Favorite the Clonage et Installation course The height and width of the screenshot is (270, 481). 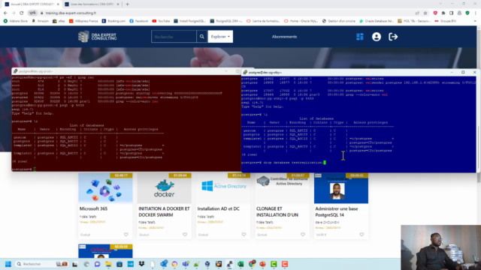pos(303,235)
